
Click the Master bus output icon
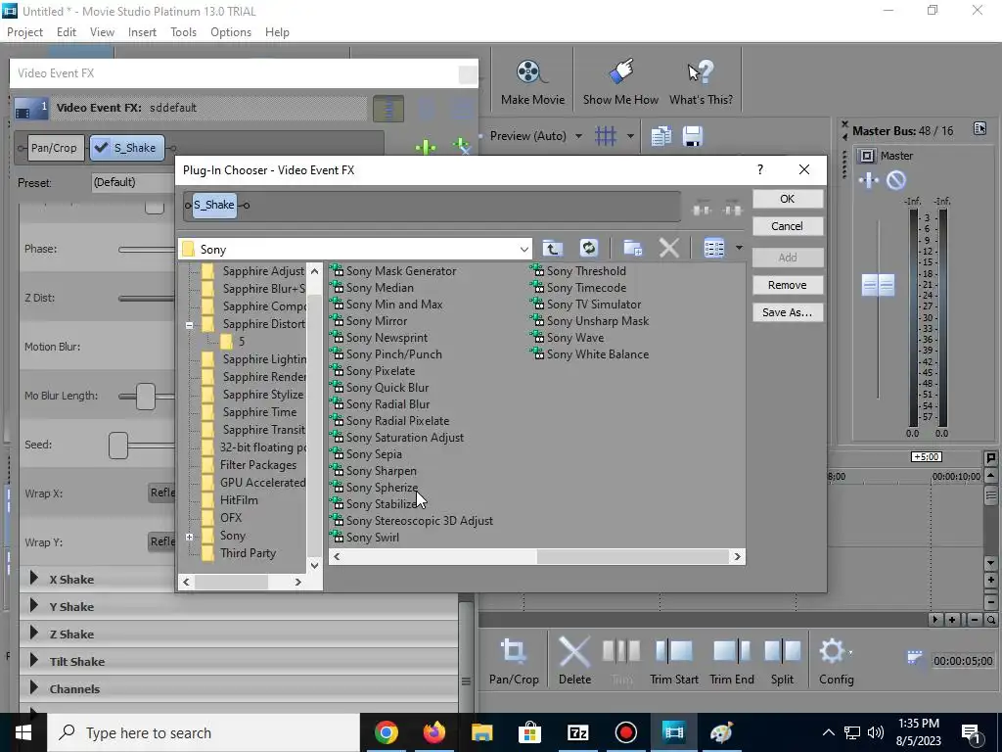coord(867,156)
